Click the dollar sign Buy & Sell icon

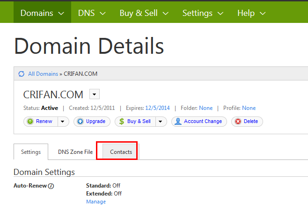coord(122,122)
